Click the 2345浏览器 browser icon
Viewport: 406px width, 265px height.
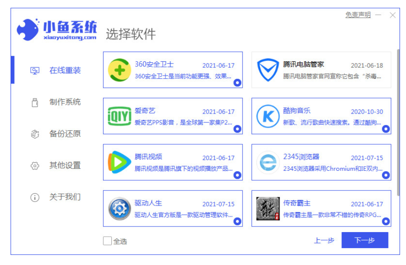(x=268, y=162)
